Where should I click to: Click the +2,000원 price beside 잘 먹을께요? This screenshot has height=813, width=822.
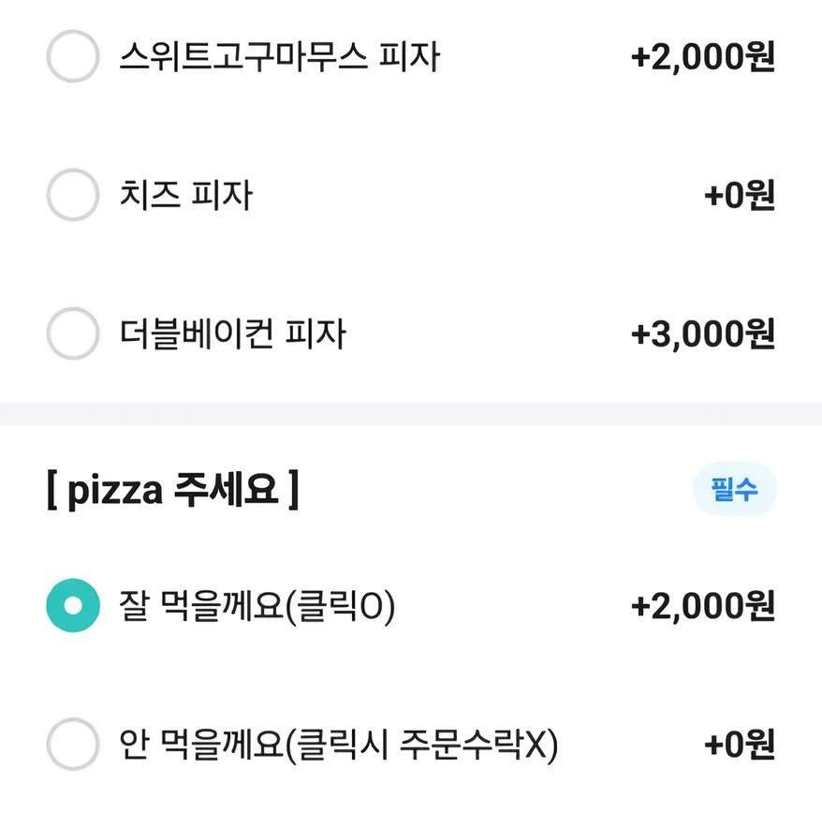coord(703,606)
